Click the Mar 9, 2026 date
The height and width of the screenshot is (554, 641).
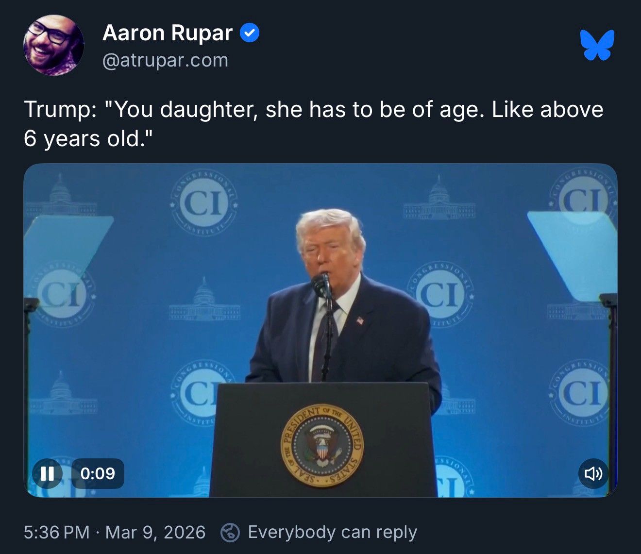155,532
